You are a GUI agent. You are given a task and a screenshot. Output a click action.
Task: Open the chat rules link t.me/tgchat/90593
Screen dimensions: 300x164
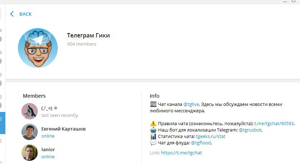(x=274, y=123)
